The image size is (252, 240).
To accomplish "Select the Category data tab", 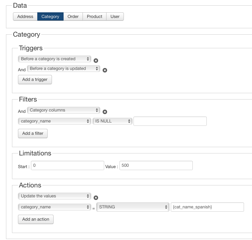I will (x=50, y=16).
